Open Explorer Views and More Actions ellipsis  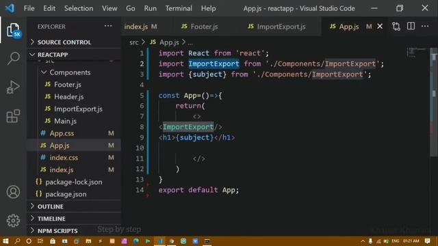pos(108,26)
